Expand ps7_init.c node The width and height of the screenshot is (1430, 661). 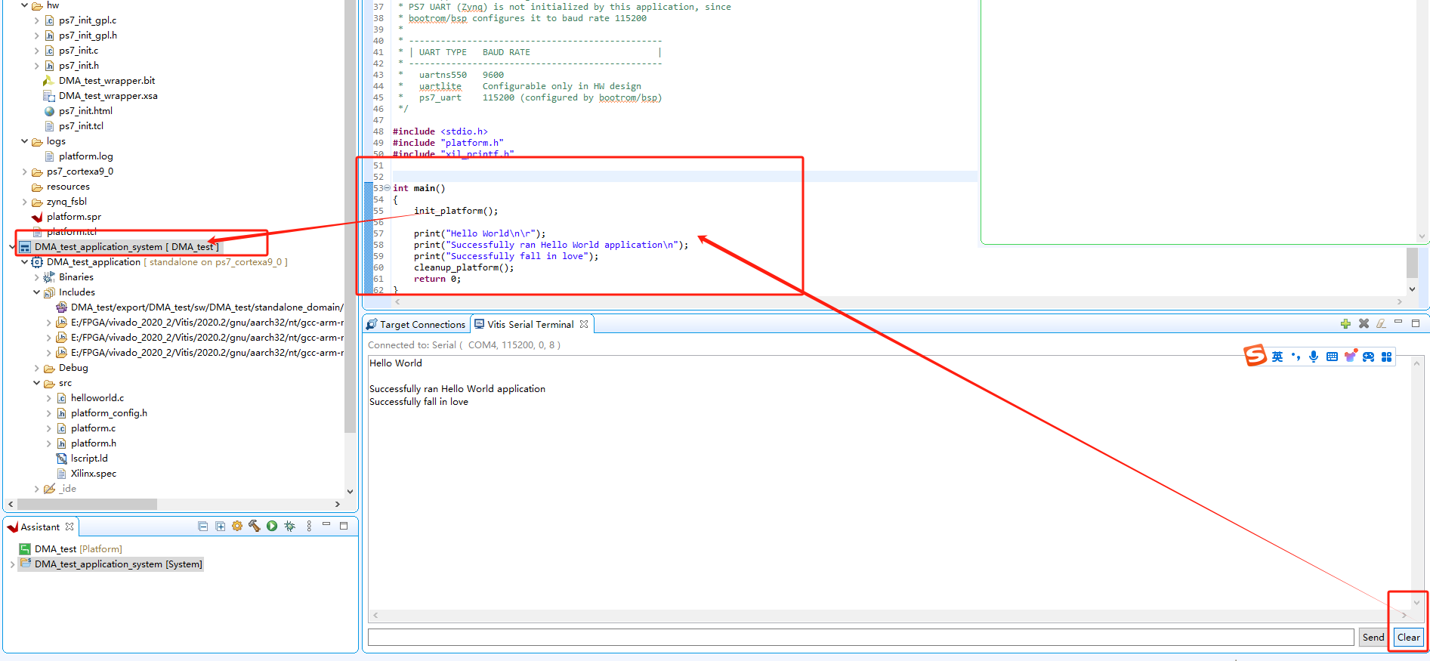click(36, 51)
